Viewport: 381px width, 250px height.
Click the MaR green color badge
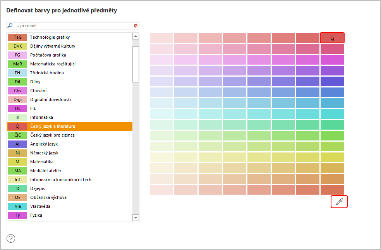click(17, 64)
